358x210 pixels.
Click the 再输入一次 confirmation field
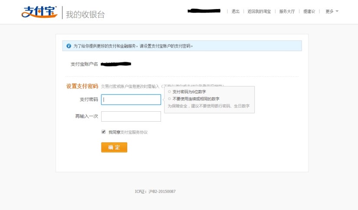(x=131, y=116)
